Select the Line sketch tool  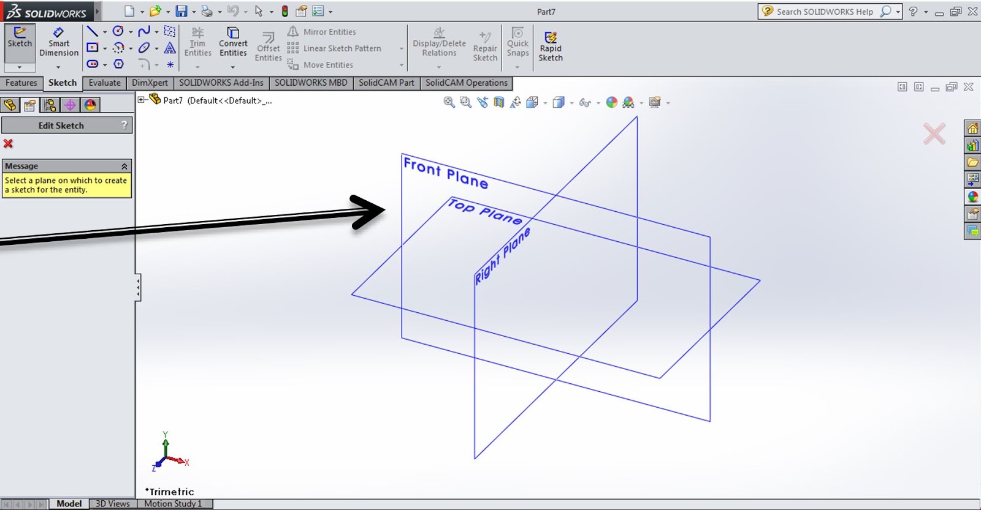pos(93,31)
